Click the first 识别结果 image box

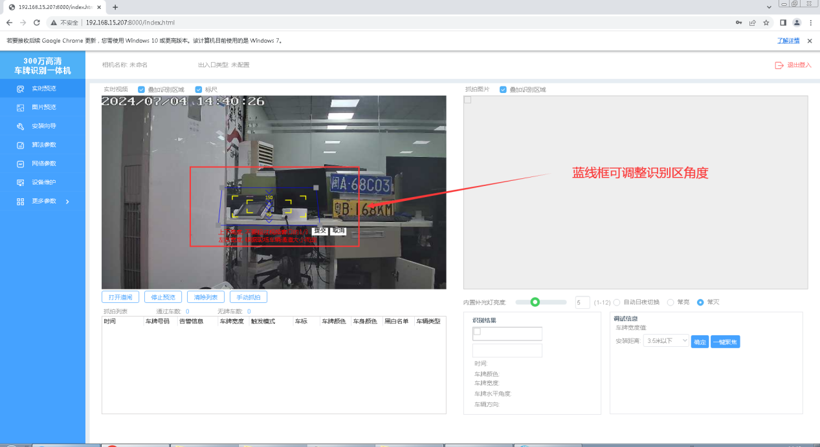[507, 333]
